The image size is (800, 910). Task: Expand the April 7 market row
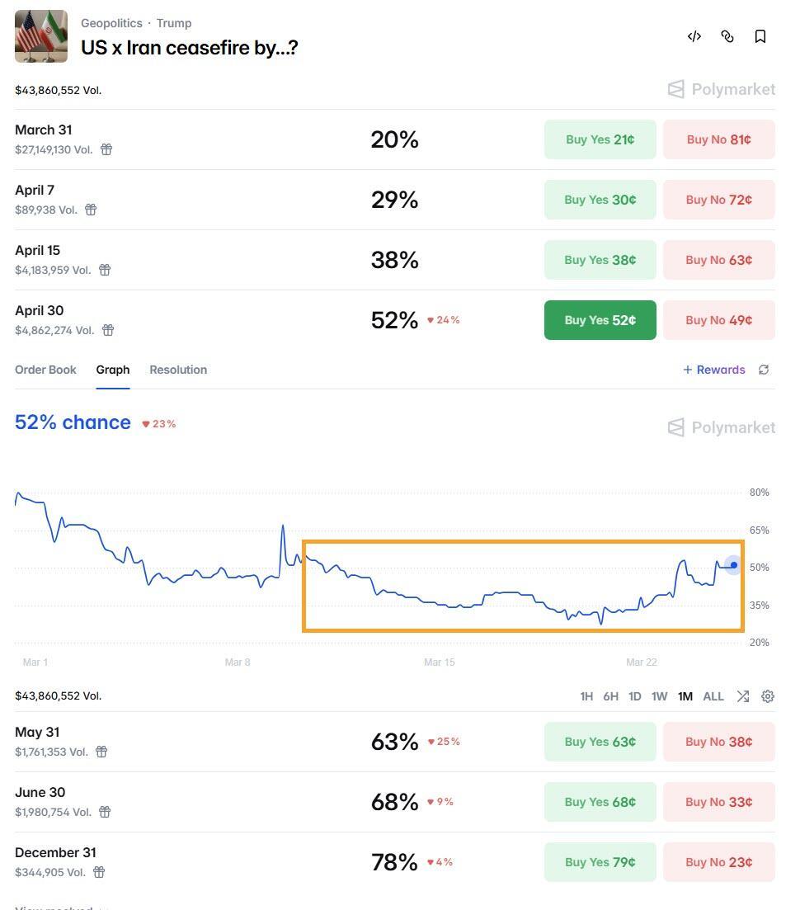point(35,191)
